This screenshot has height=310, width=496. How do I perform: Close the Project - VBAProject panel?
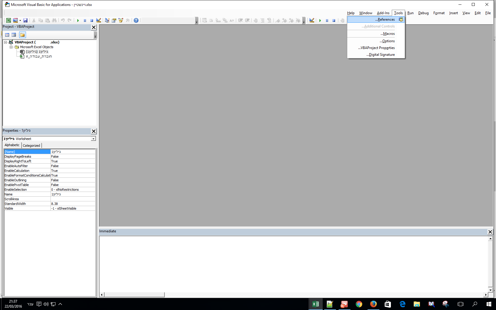coord(94,27)
